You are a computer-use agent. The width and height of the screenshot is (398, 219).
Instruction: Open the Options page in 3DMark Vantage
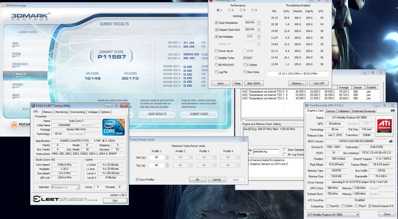coord(16,54)
